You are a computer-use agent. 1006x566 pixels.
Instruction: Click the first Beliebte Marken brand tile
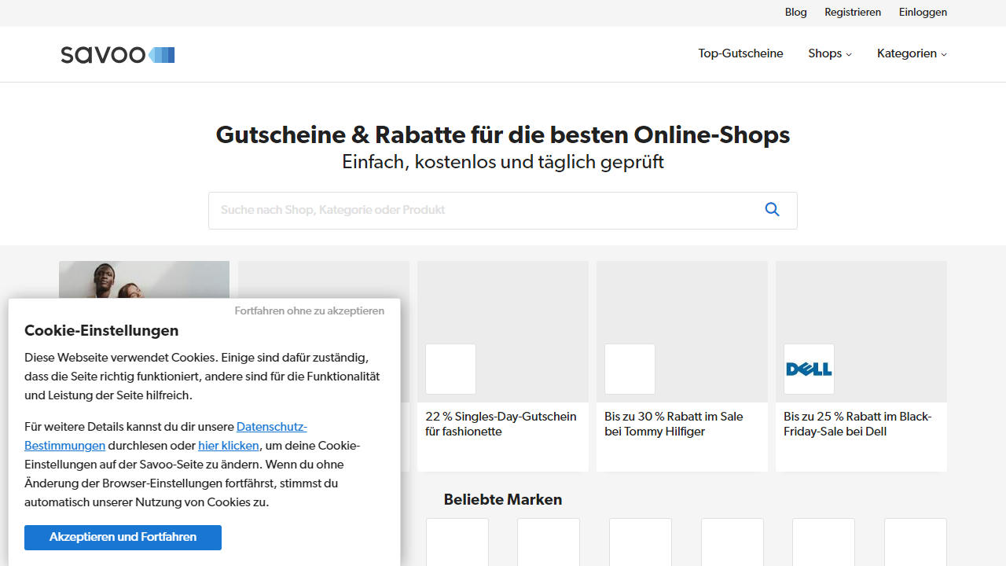(457, 542)
